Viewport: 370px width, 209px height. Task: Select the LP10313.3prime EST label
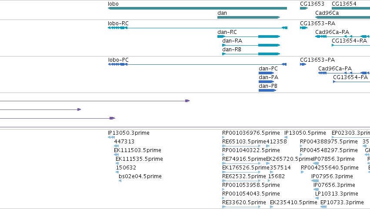tap(337, 194)
